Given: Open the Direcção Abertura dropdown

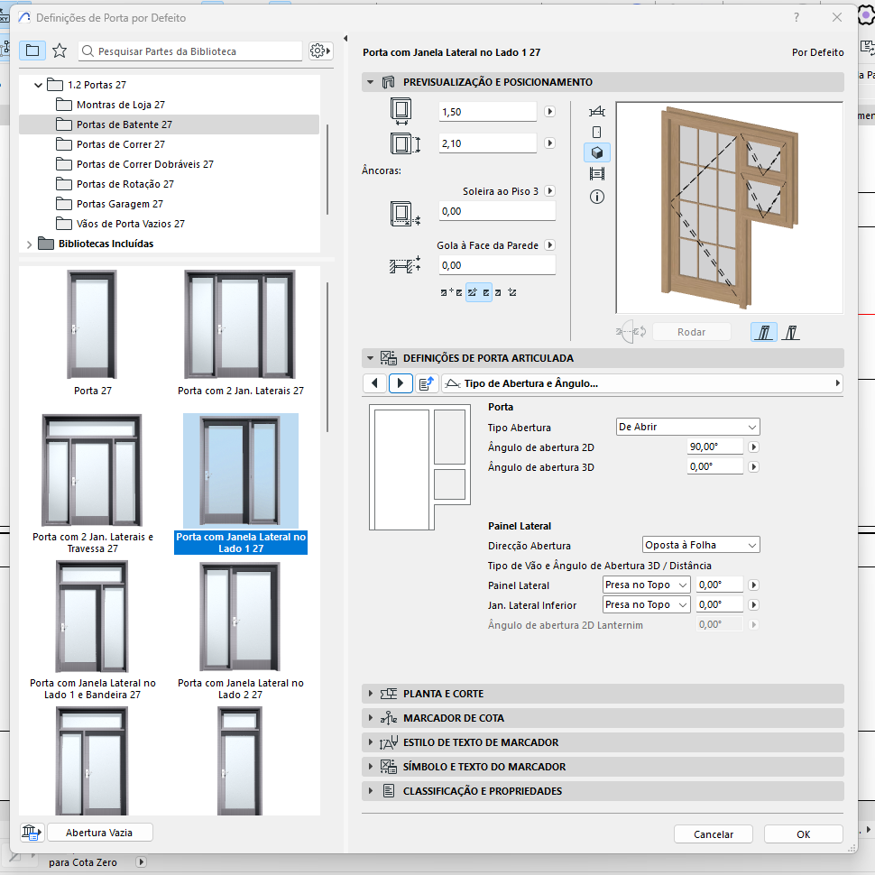Looking at the screenshot, I should (701, 545).
